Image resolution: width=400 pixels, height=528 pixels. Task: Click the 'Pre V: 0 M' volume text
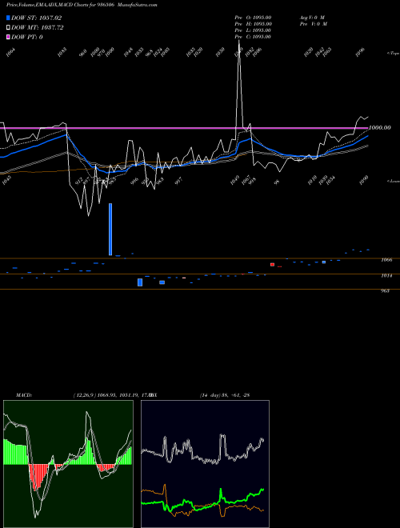click(x=314, y=23)
